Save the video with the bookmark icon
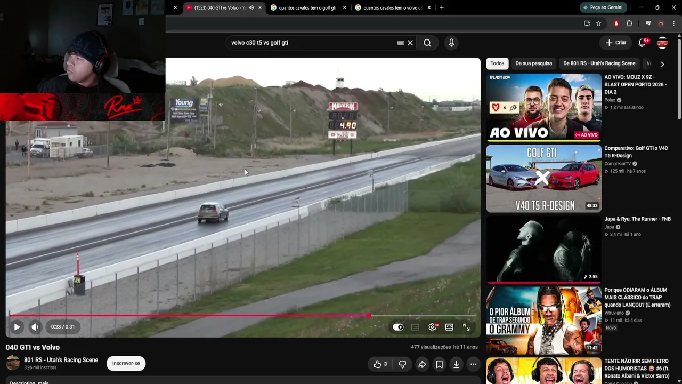The width and height of the screenshot is (682, 384). 439,364
